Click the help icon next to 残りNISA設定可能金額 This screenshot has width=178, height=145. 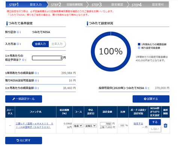[36, 81]
